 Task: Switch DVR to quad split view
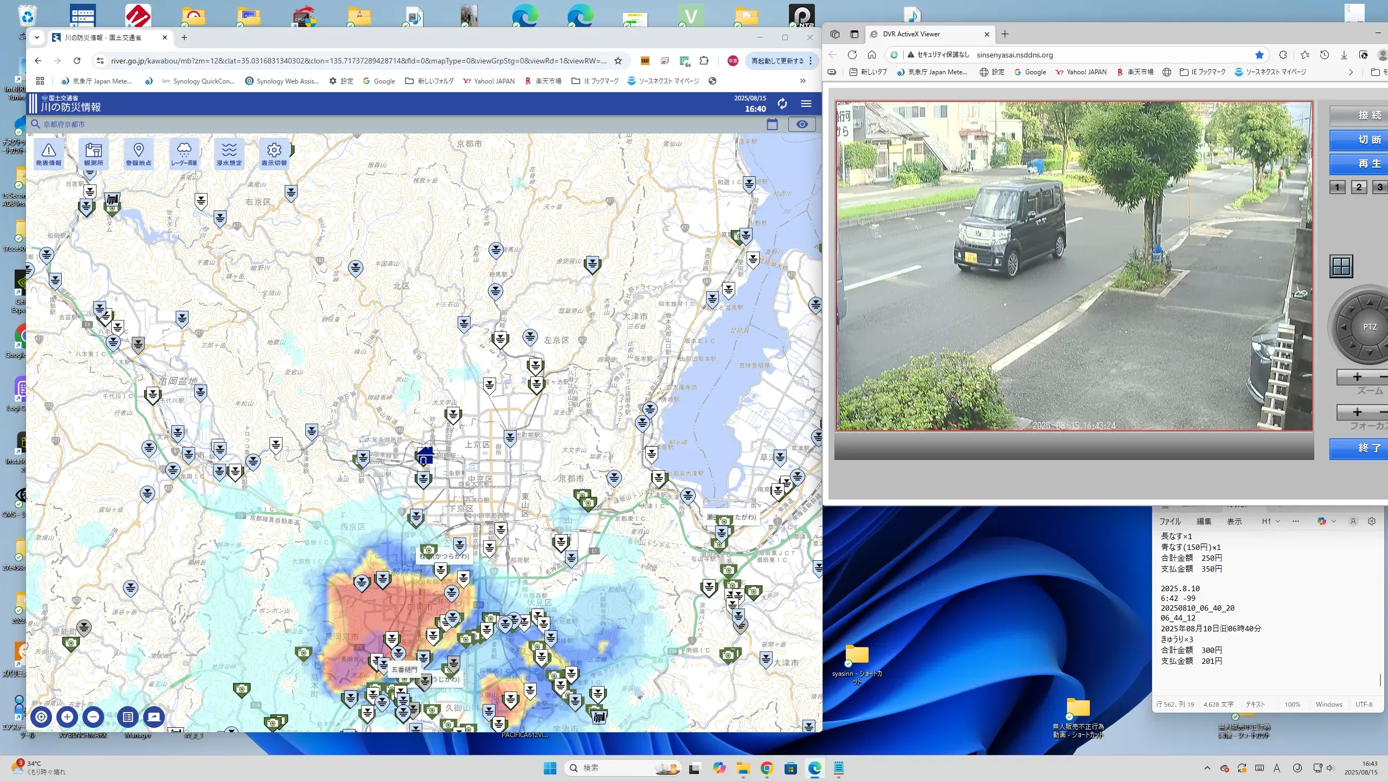click(1341, 266)
